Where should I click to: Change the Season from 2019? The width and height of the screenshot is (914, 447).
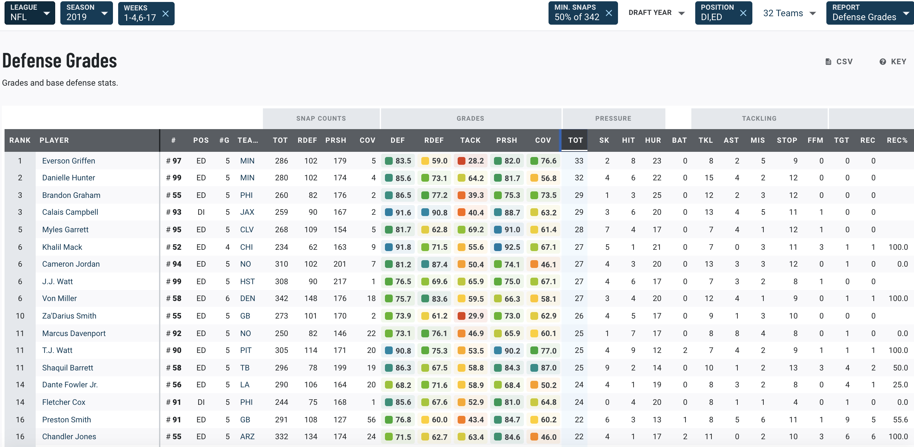tap(86, 13)
